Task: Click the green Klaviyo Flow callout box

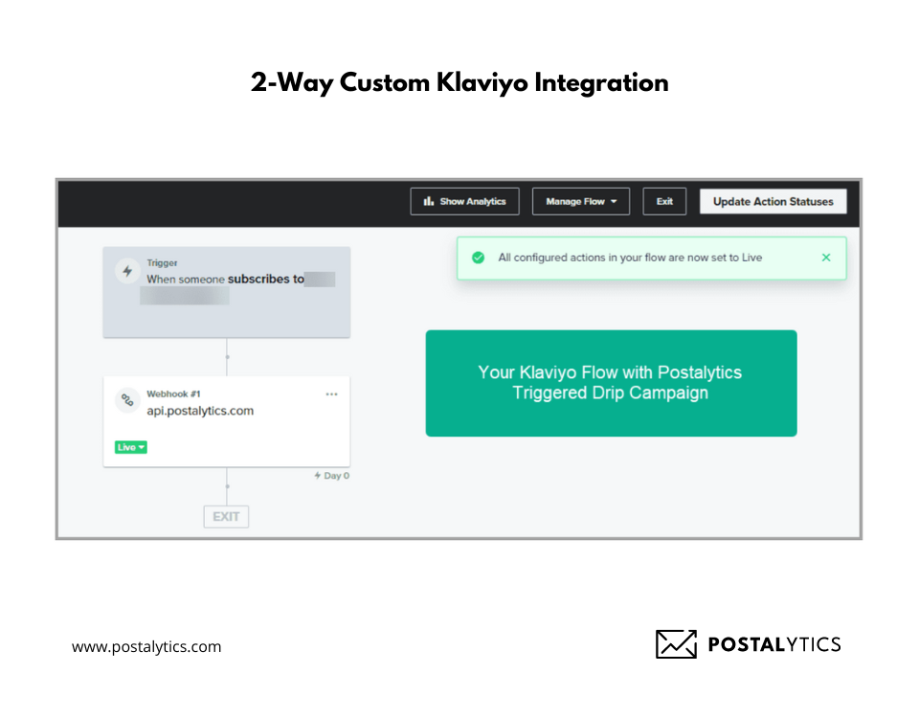Action: (x=611, y=383)
